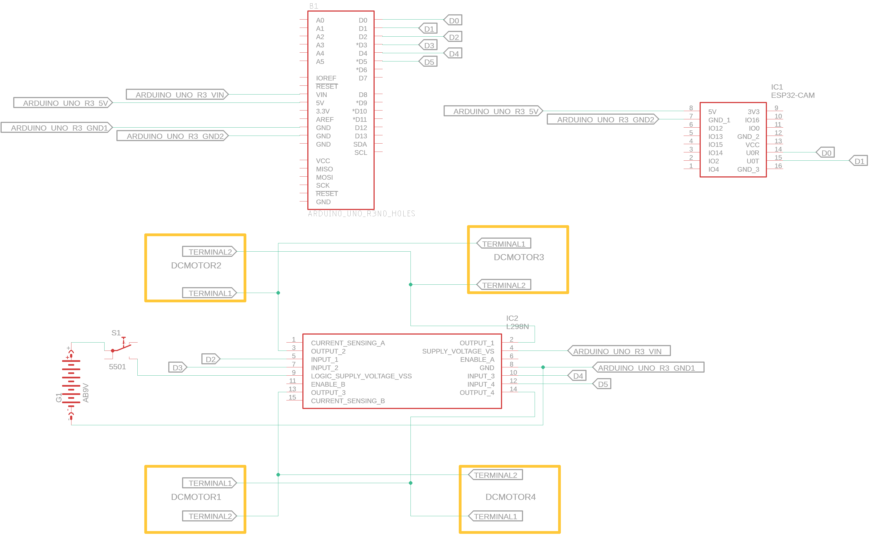
Task: Select TERMINAL2 port inside the DCMOTOR1 box
Action: tap(210, 516)
